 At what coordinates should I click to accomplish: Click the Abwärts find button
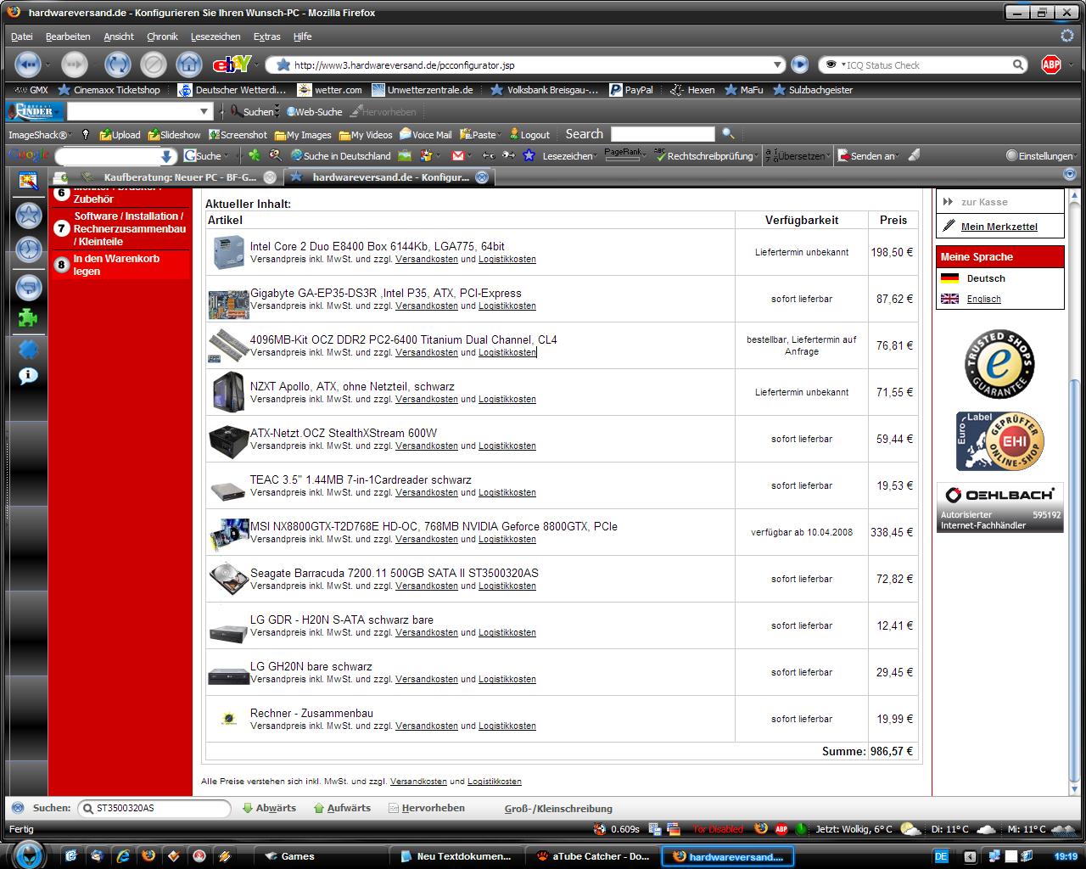[x=269, y=808]
